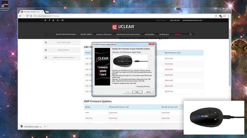
Task: Open the Chrome home page icon
Action: tap(31, 16)
